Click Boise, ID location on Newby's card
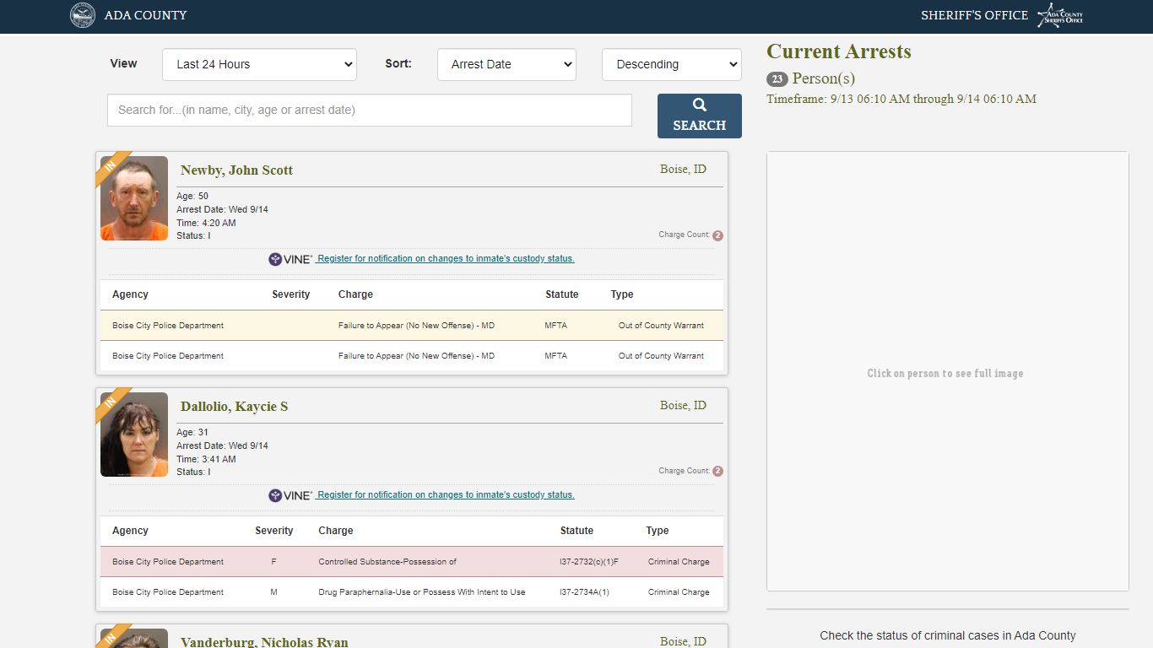The height and width of the screenshot is (648, 1153). point(683,170)
